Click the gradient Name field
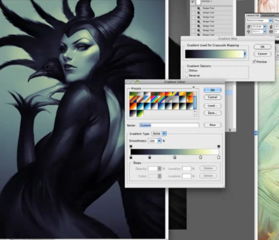The width and height of the screenshot is (279, 240). 169,125
